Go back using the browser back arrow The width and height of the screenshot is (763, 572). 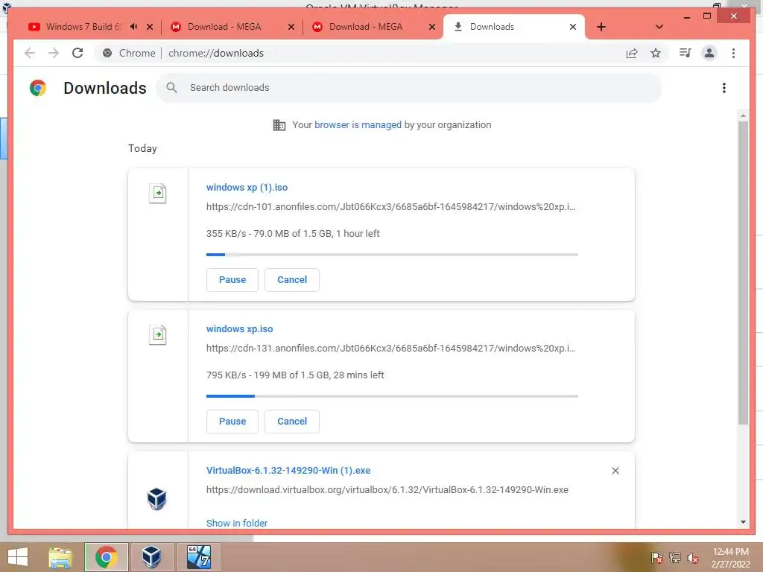(x=30, y=53)
